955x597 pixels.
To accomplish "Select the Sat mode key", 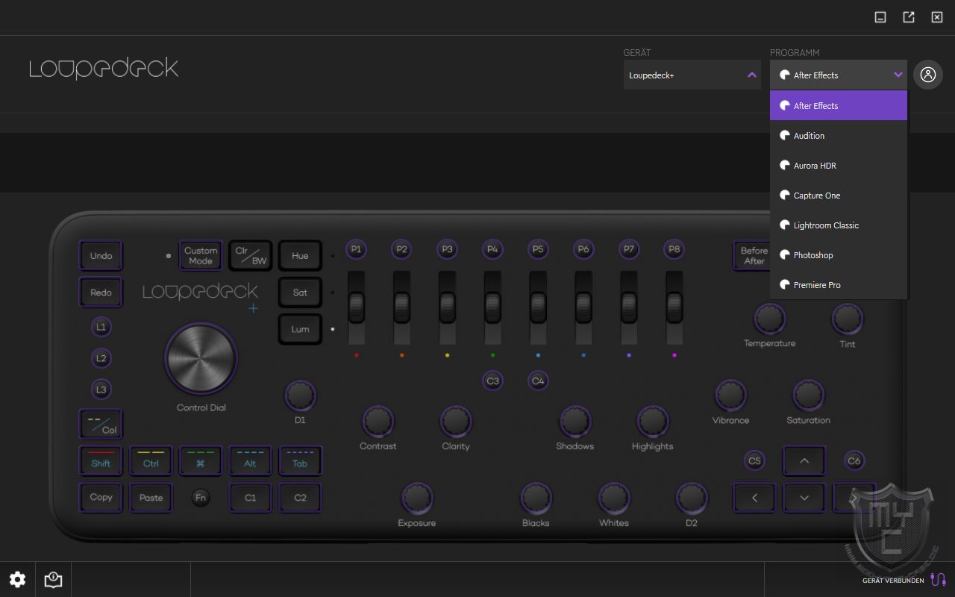I will tap(300, 293).
